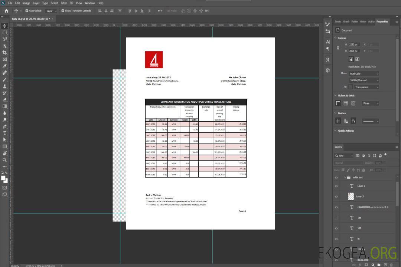Viewport: 401px width, 267px height.
Task: Open the 3D panel cube icon
Action: tap(327, 70)
